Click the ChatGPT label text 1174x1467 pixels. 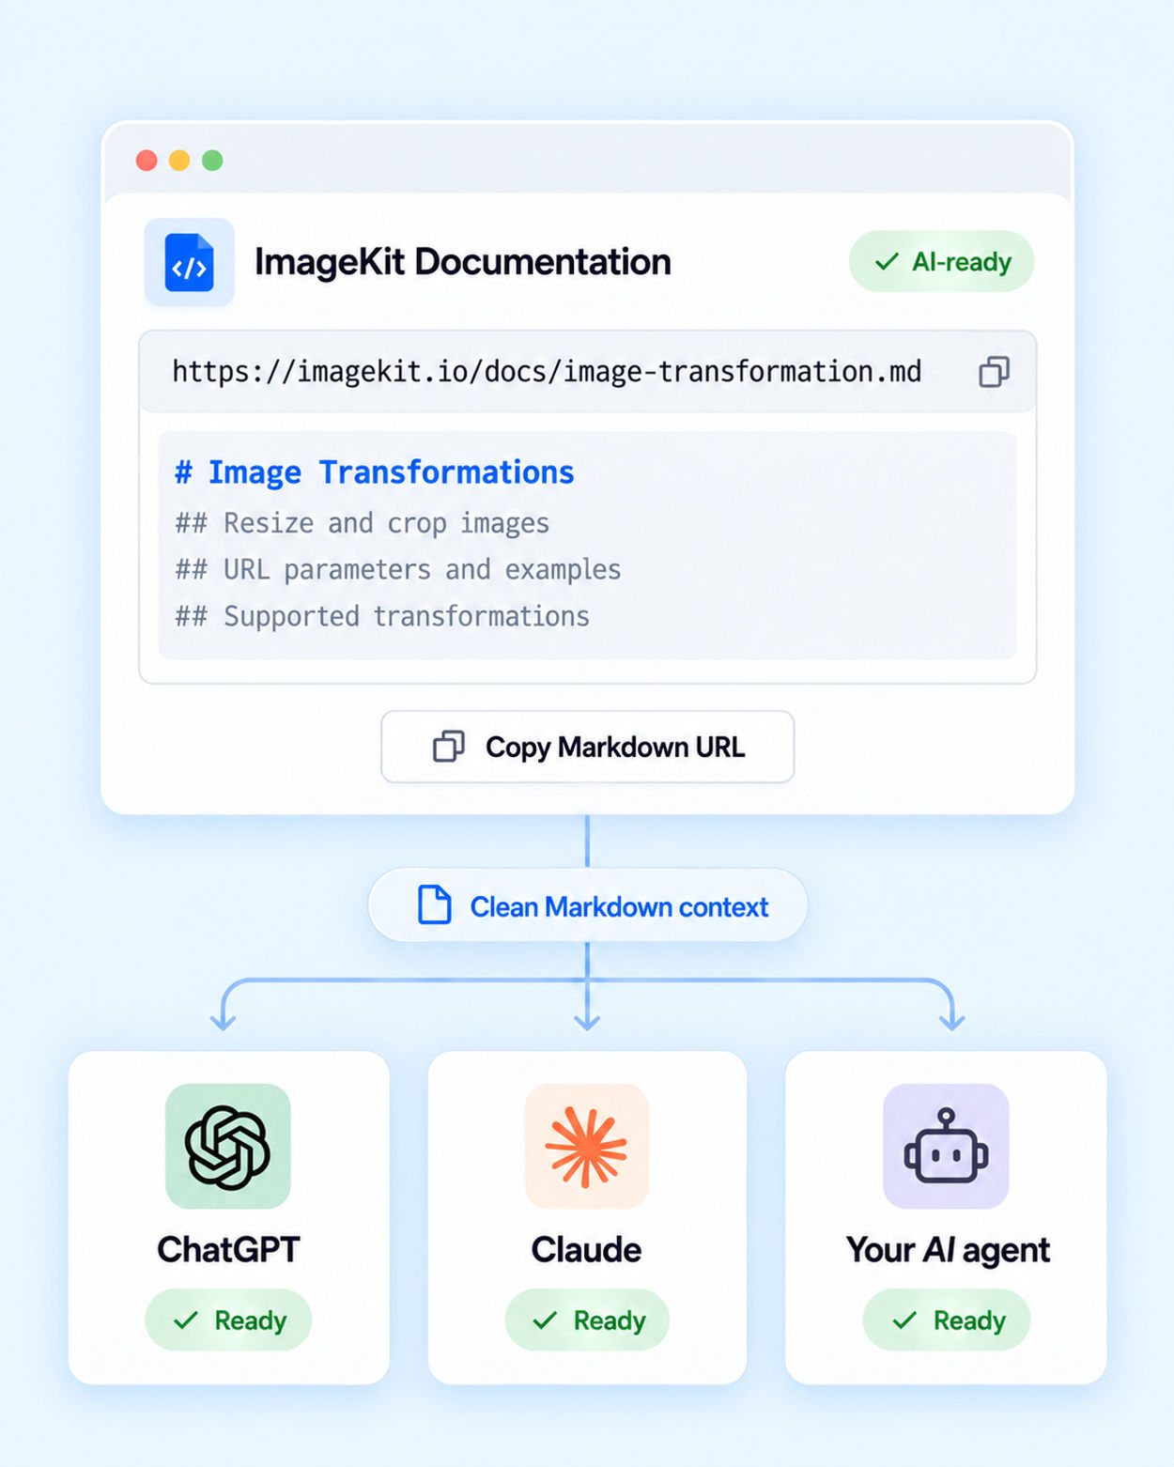pyautogui.click(x=228, y=1250)
